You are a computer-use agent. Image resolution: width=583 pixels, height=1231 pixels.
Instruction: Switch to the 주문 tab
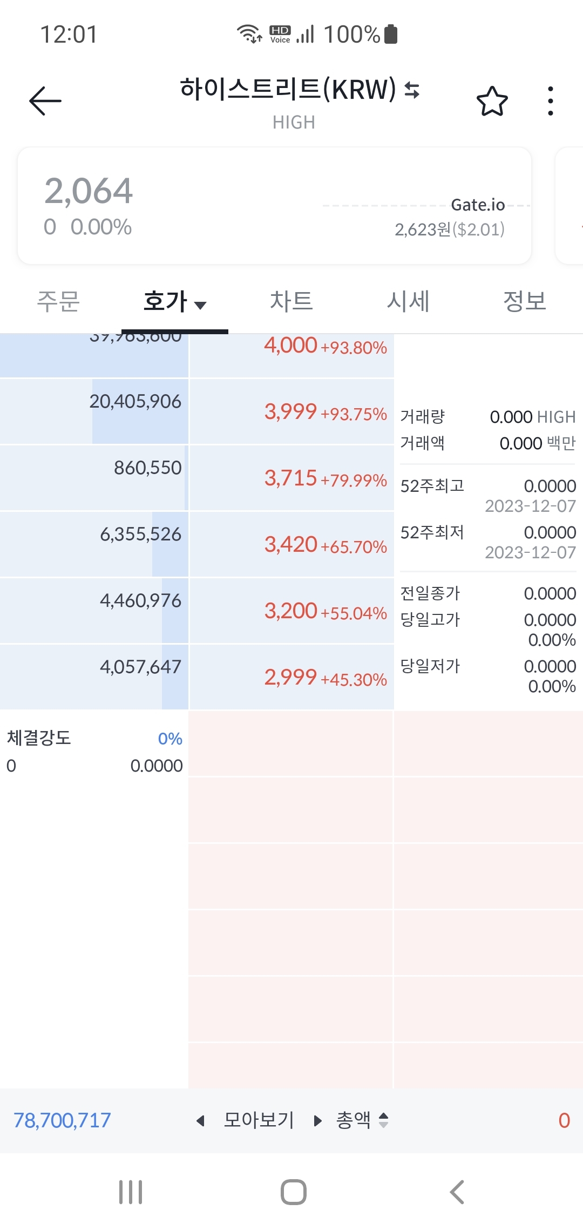click(58, 301)
